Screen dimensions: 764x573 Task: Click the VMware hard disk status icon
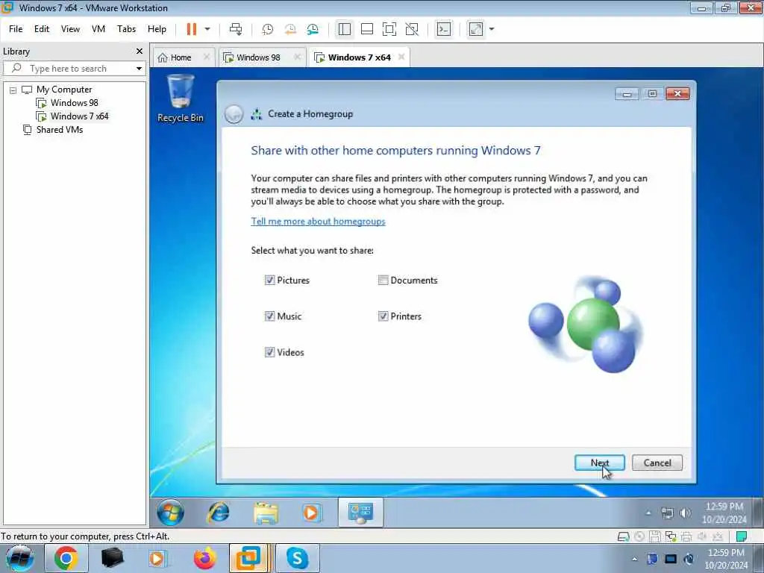click(623, 537)
